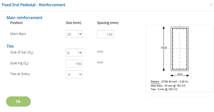Click the Spacing (mm) column header
Screen dimensions: 214x112
(107, 23)
